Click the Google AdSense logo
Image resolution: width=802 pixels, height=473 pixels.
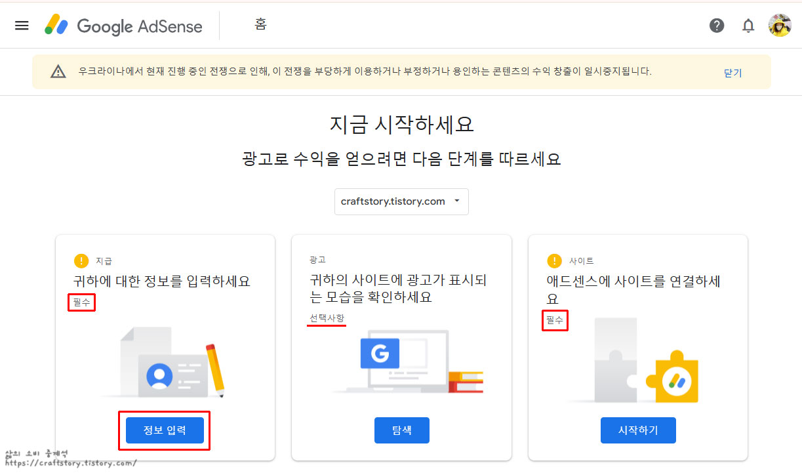pos(123,26)
